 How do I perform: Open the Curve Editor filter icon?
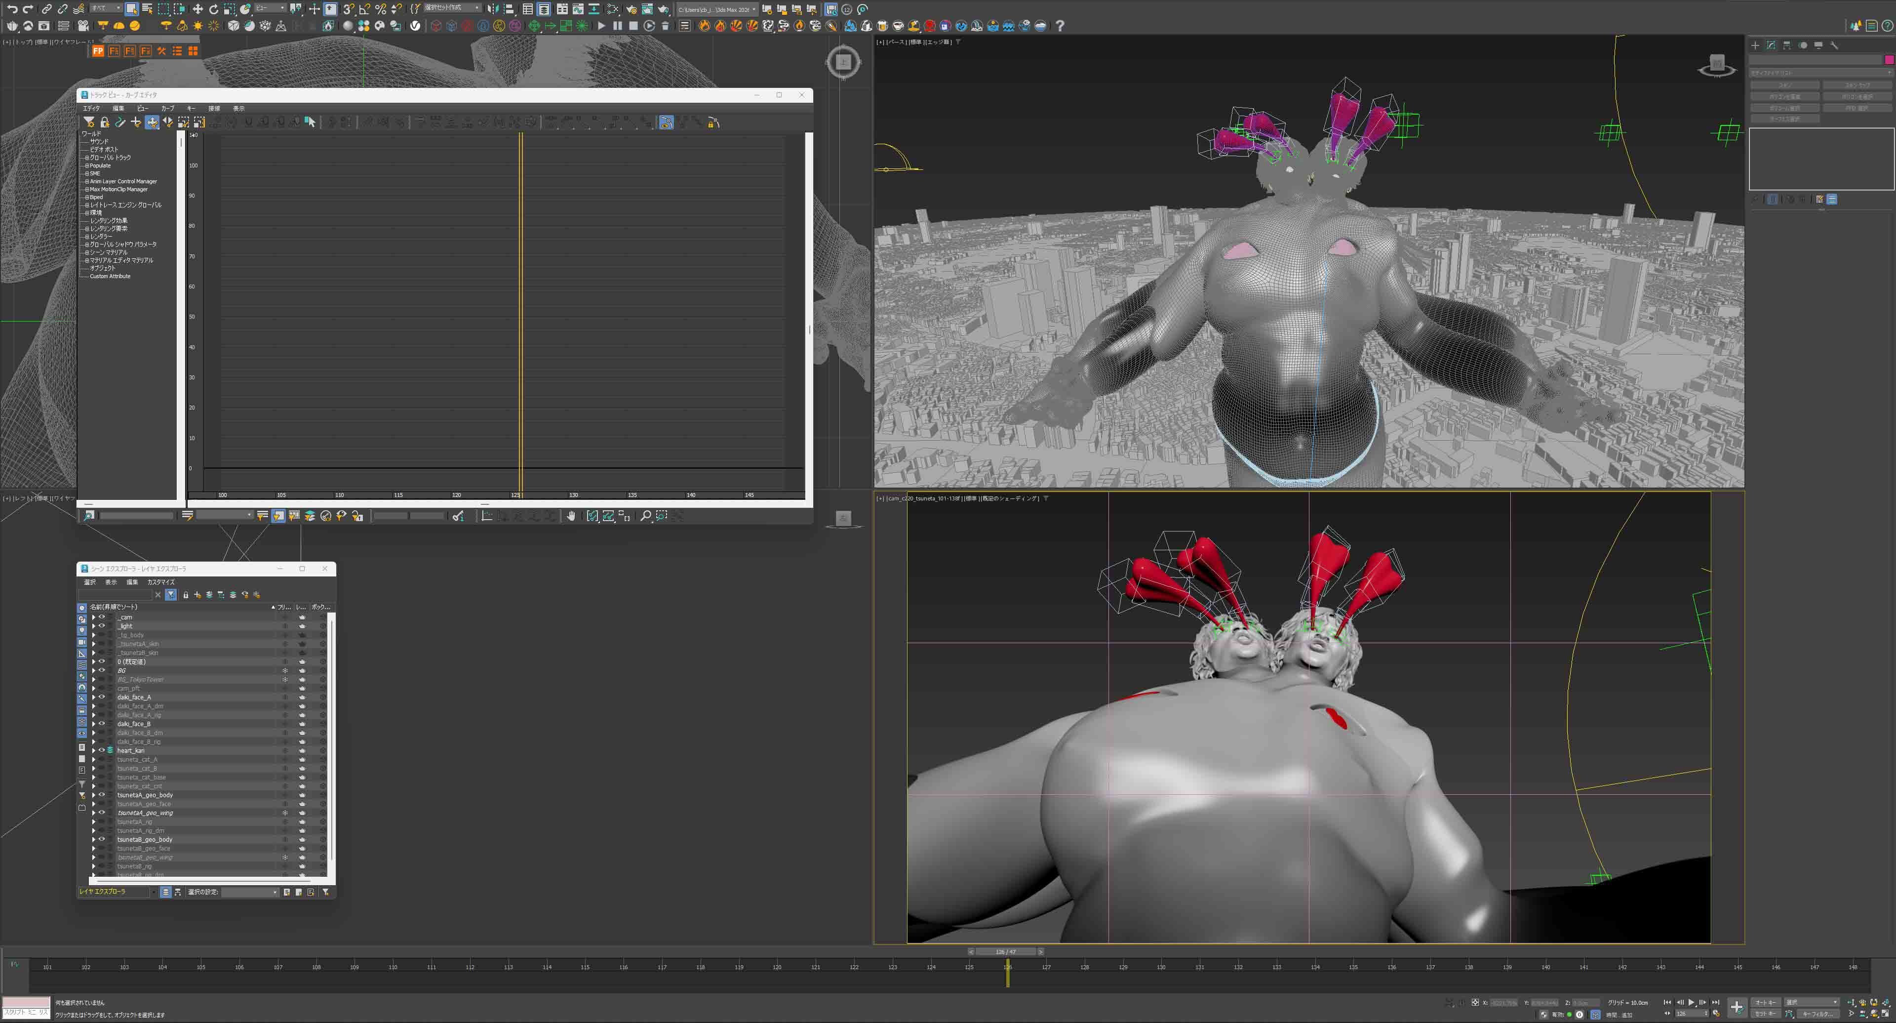tap(88, 123)
